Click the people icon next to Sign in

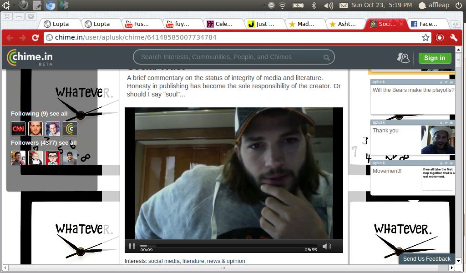point(403,58)
